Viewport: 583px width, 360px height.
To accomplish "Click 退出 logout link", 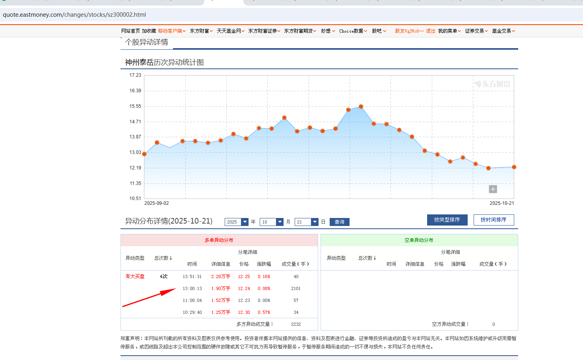I will click(431, 31).
